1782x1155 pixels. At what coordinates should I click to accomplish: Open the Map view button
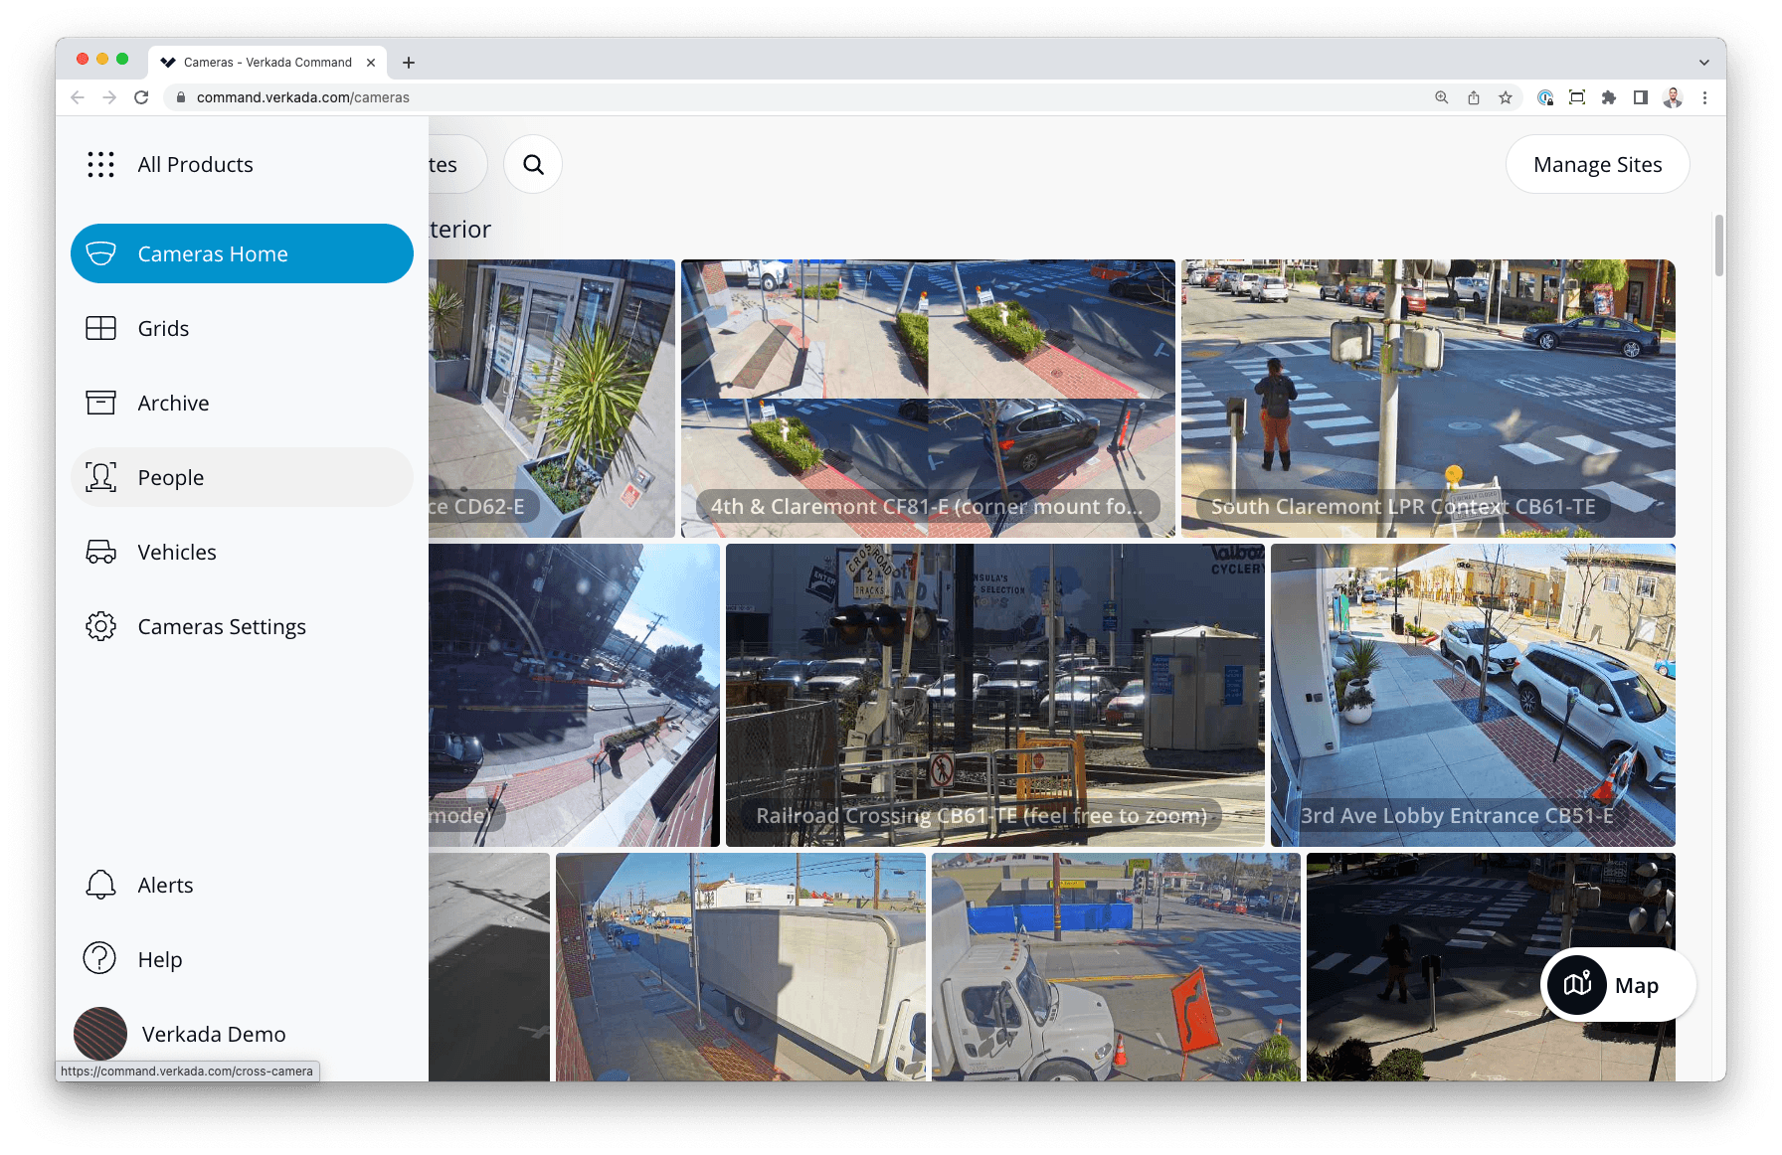tap(1618, 985)
